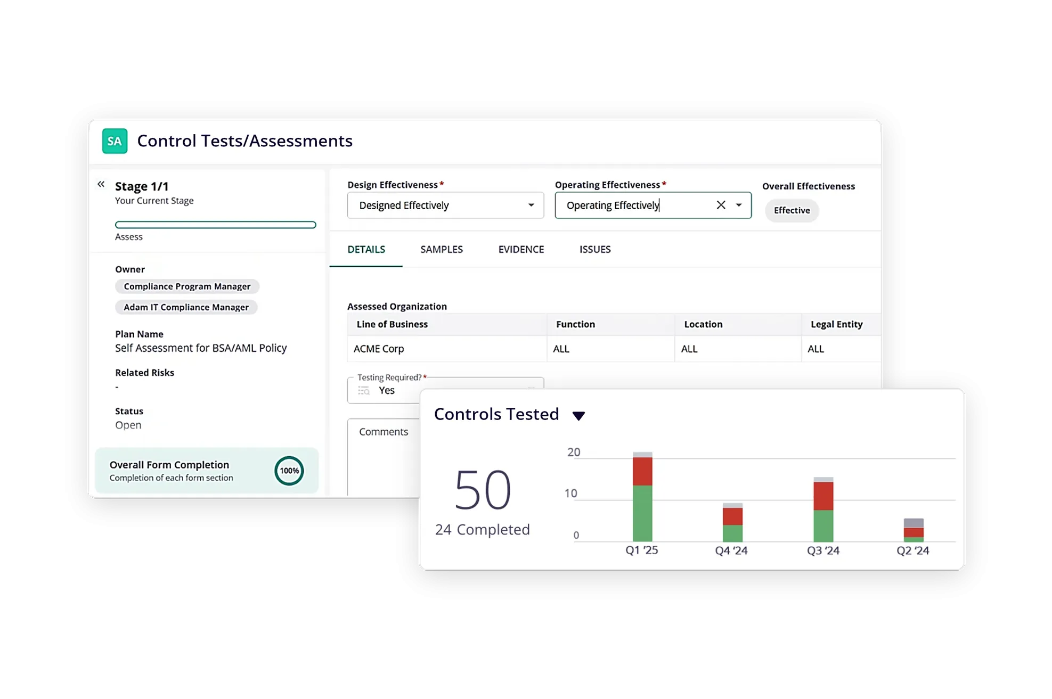Go to the Issues tab
This screenshot has width=1052, height=699.
point(594,249)
